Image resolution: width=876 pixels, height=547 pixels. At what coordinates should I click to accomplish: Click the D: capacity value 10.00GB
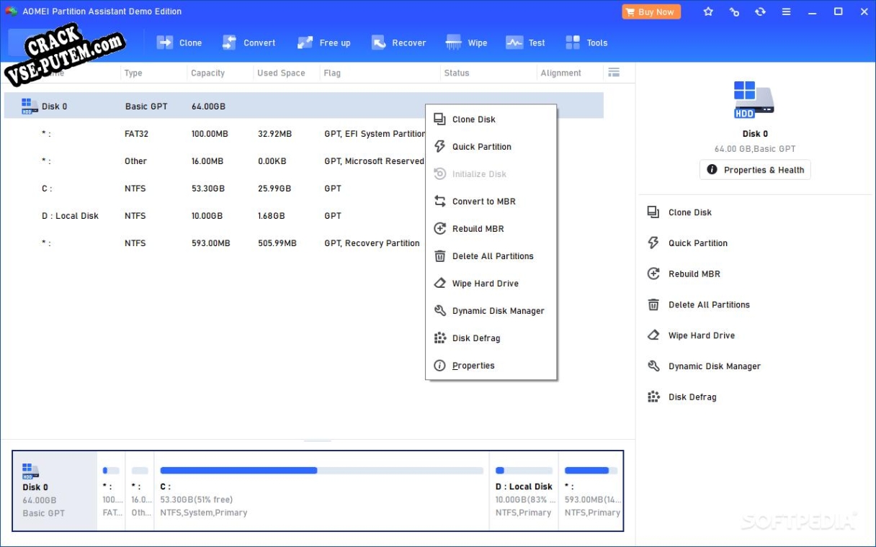pyautogui.click(x=207, y=216)
